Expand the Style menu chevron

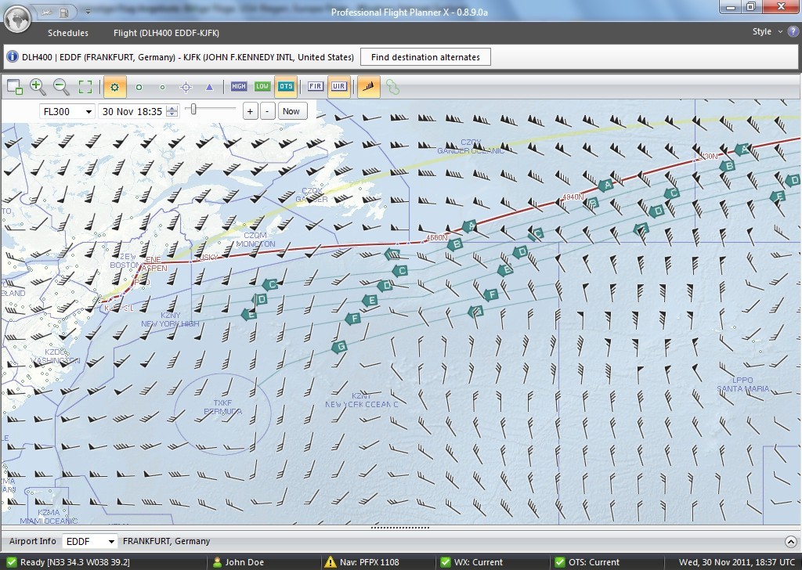coord(780,31)
